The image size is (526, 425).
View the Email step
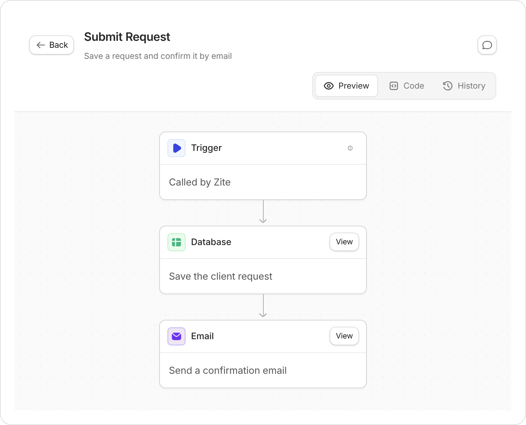pos(344,336)
